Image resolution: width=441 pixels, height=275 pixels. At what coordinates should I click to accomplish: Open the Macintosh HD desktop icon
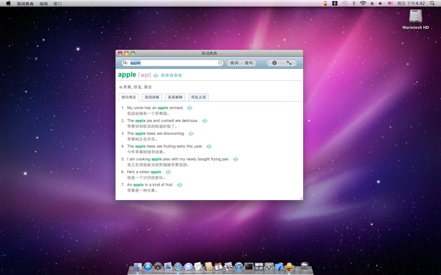click(x=416, y=20)
